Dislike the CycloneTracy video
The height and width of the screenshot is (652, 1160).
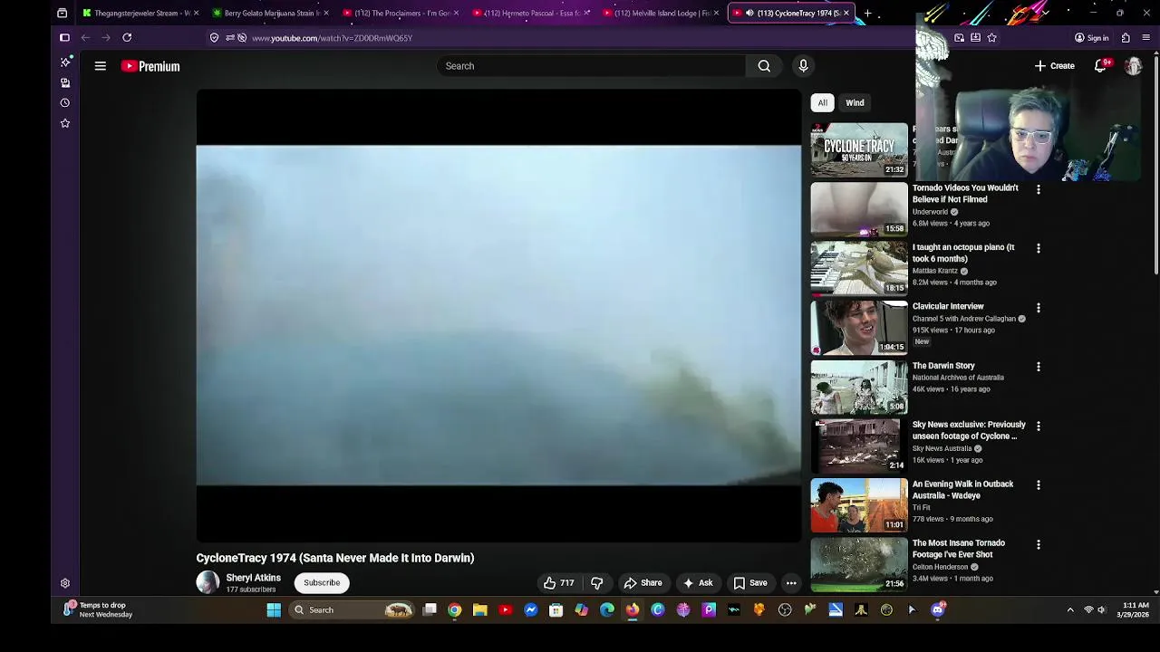pos(596,583)
